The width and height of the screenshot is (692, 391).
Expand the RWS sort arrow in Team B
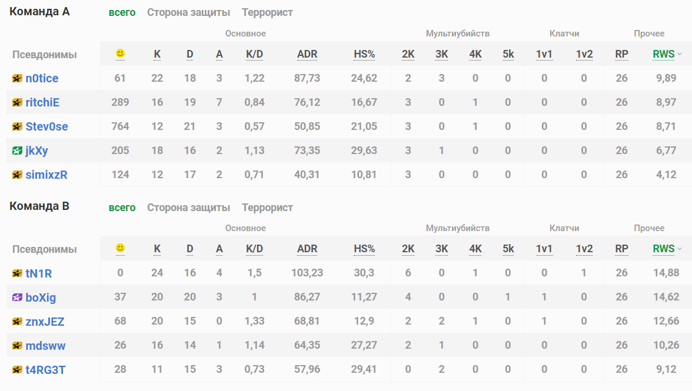pos(680,249)
